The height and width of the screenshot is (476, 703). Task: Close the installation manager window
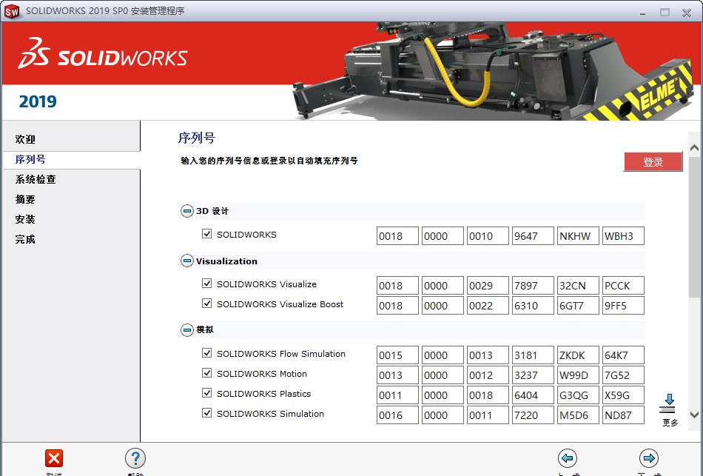pyautogui.click(x=687, y=13)
